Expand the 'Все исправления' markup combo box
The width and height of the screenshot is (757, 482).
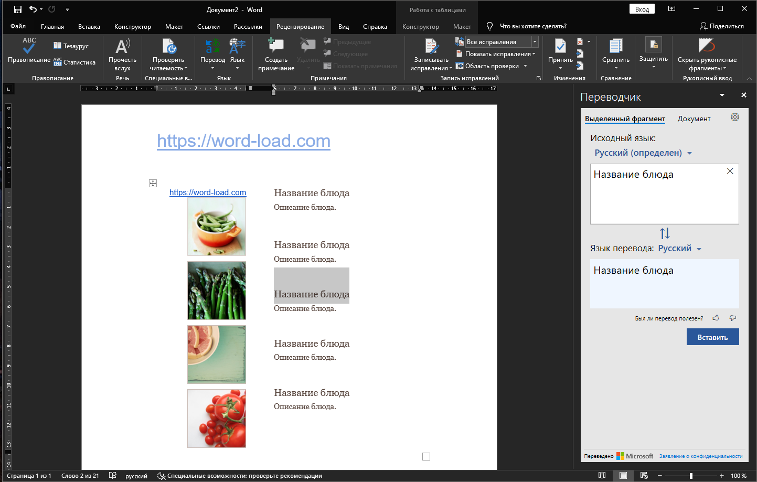(535, 42)
